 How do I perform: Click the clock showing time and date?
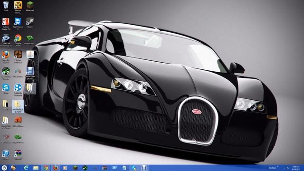click(296, 168)
